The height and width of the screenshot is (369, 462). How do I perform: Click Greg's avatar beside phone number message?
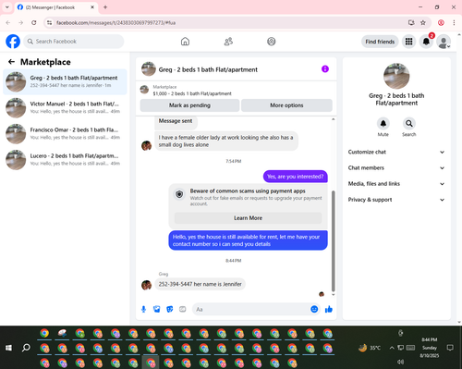146,285
